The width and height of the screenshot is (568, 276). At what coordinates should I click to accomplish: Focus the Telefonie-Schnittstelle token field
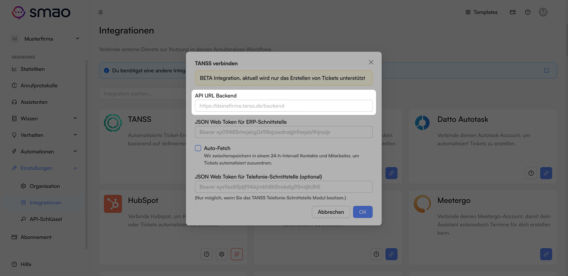click(284, 187)
